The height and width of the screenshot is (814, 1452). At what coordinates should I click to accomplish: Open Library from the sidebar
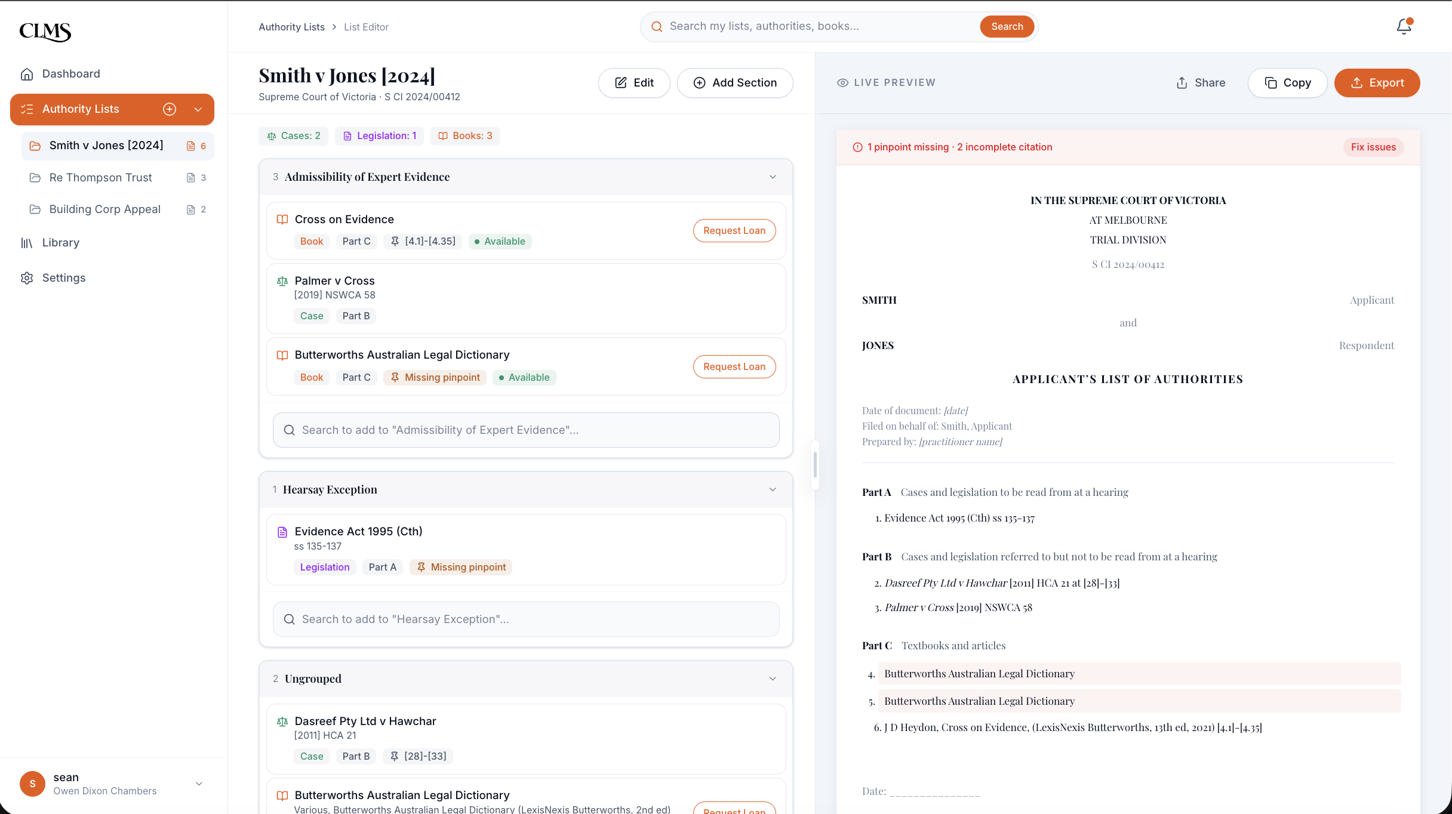coord(60,243)
